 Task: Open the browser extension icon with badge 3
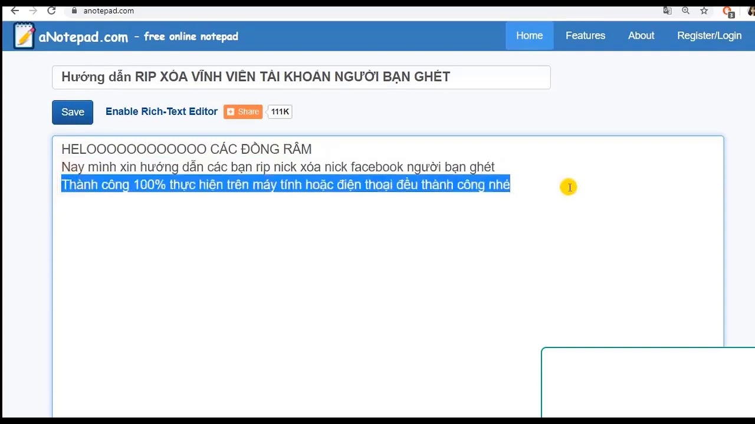[x=728, y=12]
